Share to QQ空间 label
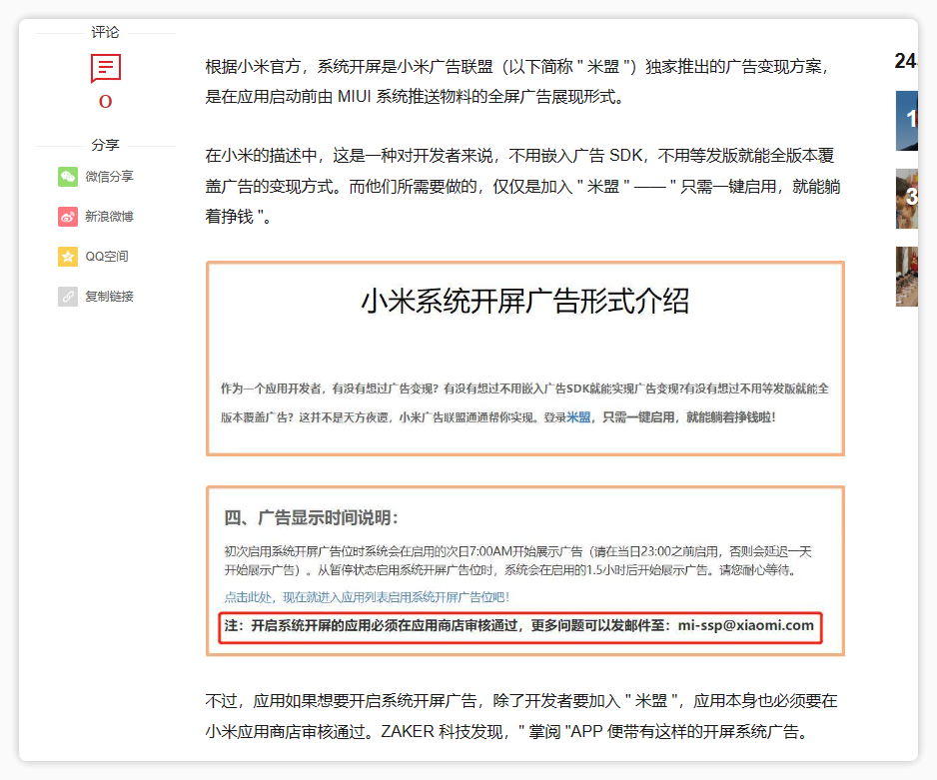This screenshot has width=937, height=780. point(107,257)
